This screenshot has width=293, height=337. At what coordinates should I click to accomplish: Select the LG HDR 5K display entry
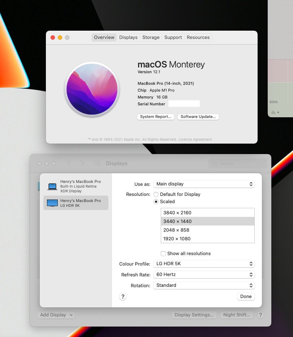[76, 203]
